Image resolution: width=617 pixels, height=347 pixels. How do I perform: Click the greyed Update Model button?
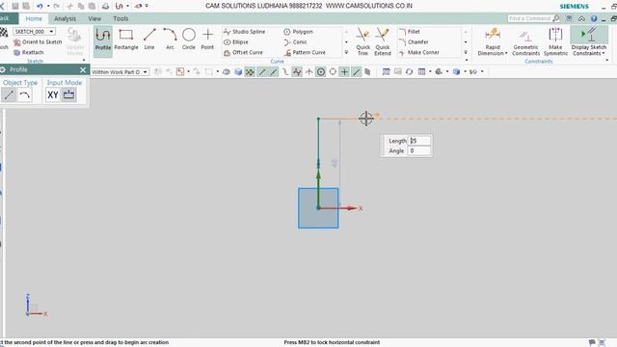[x=75, y=41]
